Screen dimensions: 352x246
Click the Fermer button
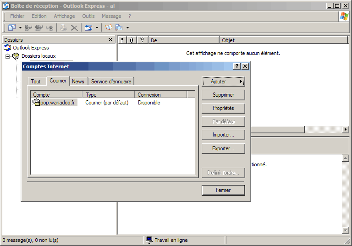pos(223,190)
